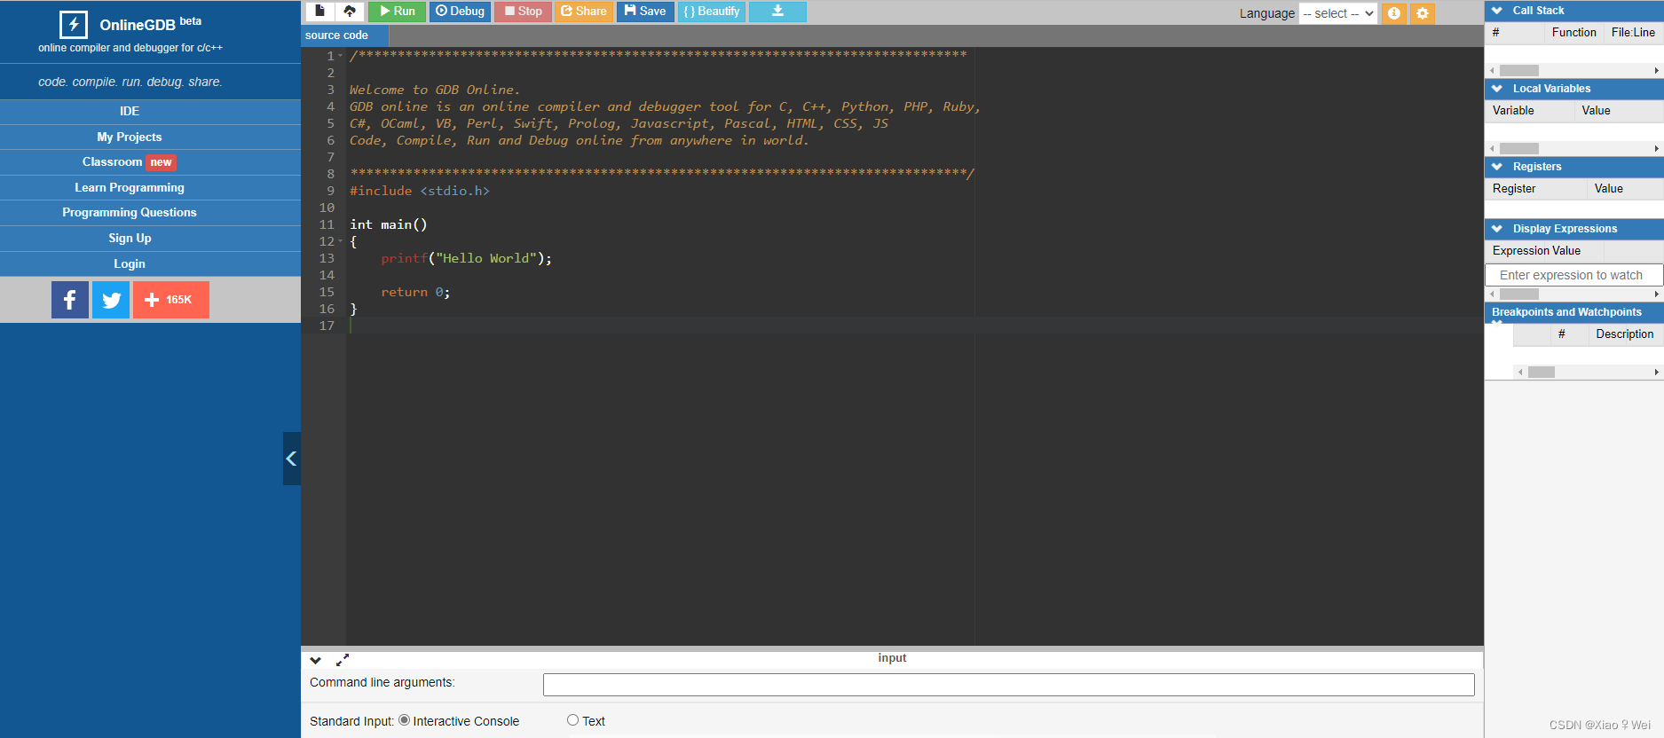Click the Register column header

click(x=1514, y=189)
